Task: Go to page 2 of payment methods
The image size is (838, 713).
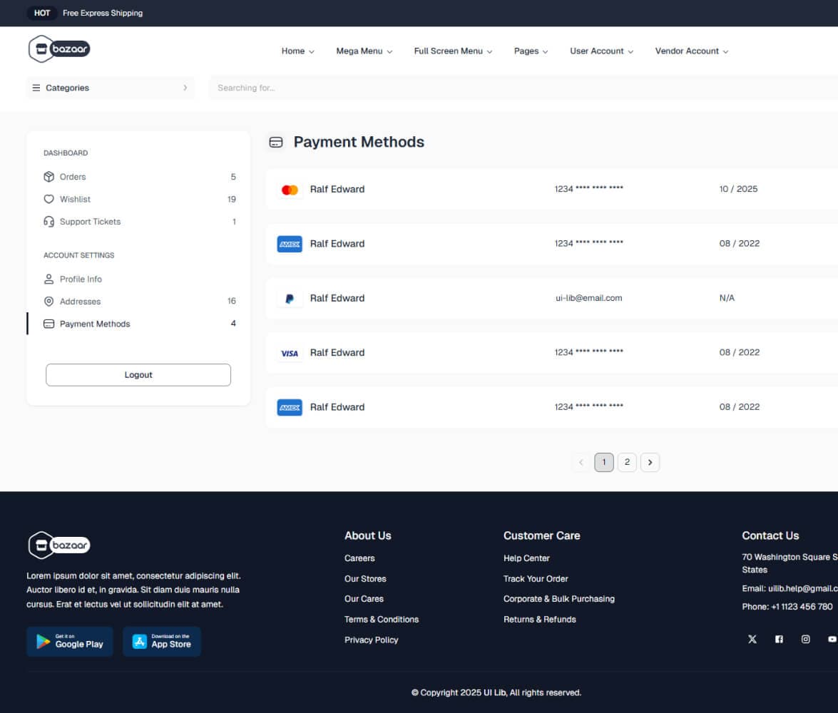Action: click(627, 462)
